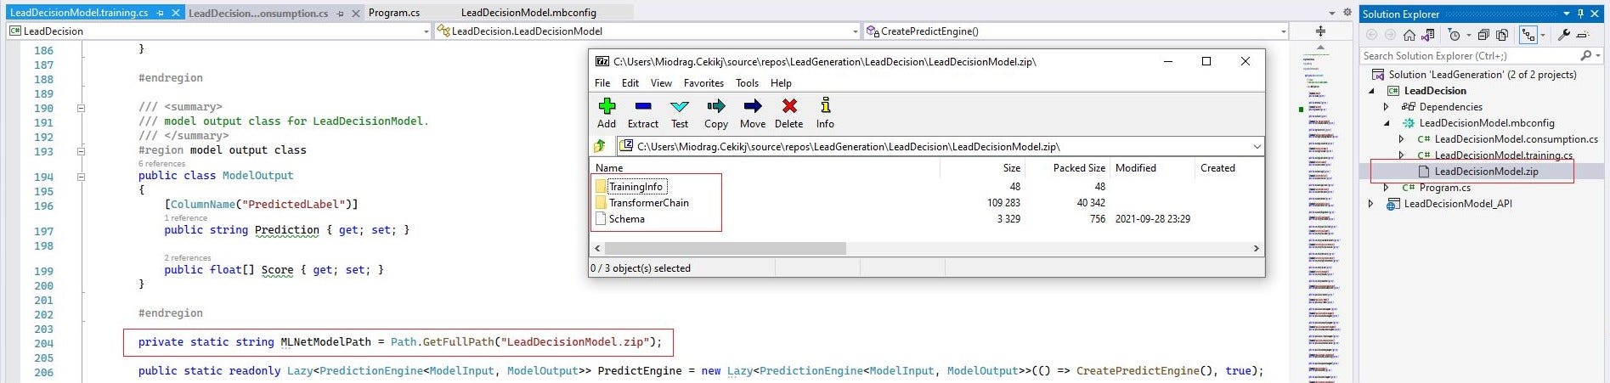Collapse the summary comment at line 190
1610x383 pixels.
click(82, 108)
